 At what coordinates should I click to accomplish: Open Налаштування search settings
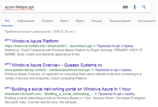(120, 21)
